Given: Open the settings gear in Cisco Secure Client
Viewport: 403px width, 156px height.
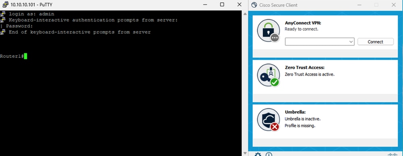Looking at the screenshot, I should (258, 154).
